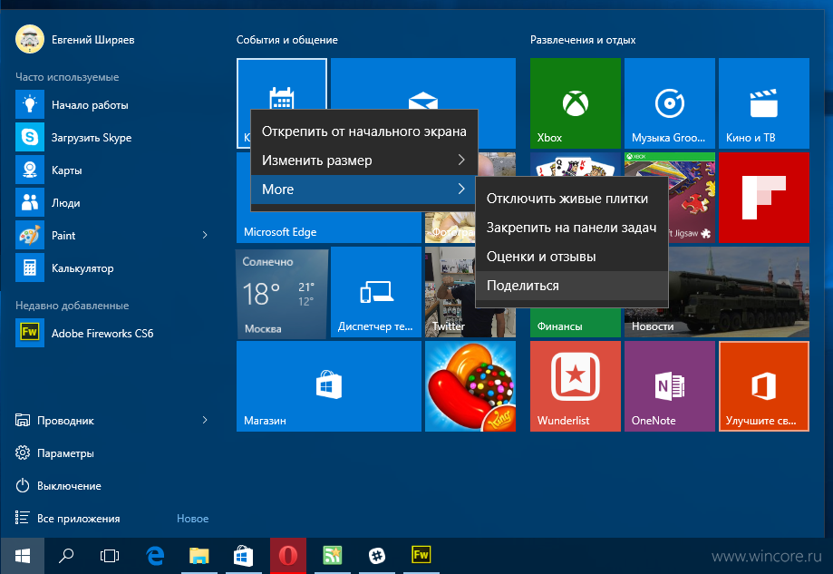Viewport: 833px width, 574px height.
Task: Click the Начало работы lightbulb icon
Action: click(30, 104)
